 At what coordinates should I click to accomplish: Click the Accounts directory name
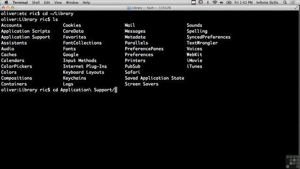tap(11, 25)
